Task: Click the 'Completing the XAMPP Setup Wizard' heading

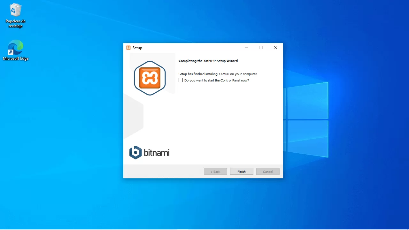Action: (208, 61)
